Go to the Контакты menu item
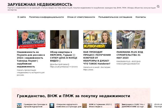 [x=141, y=17]
